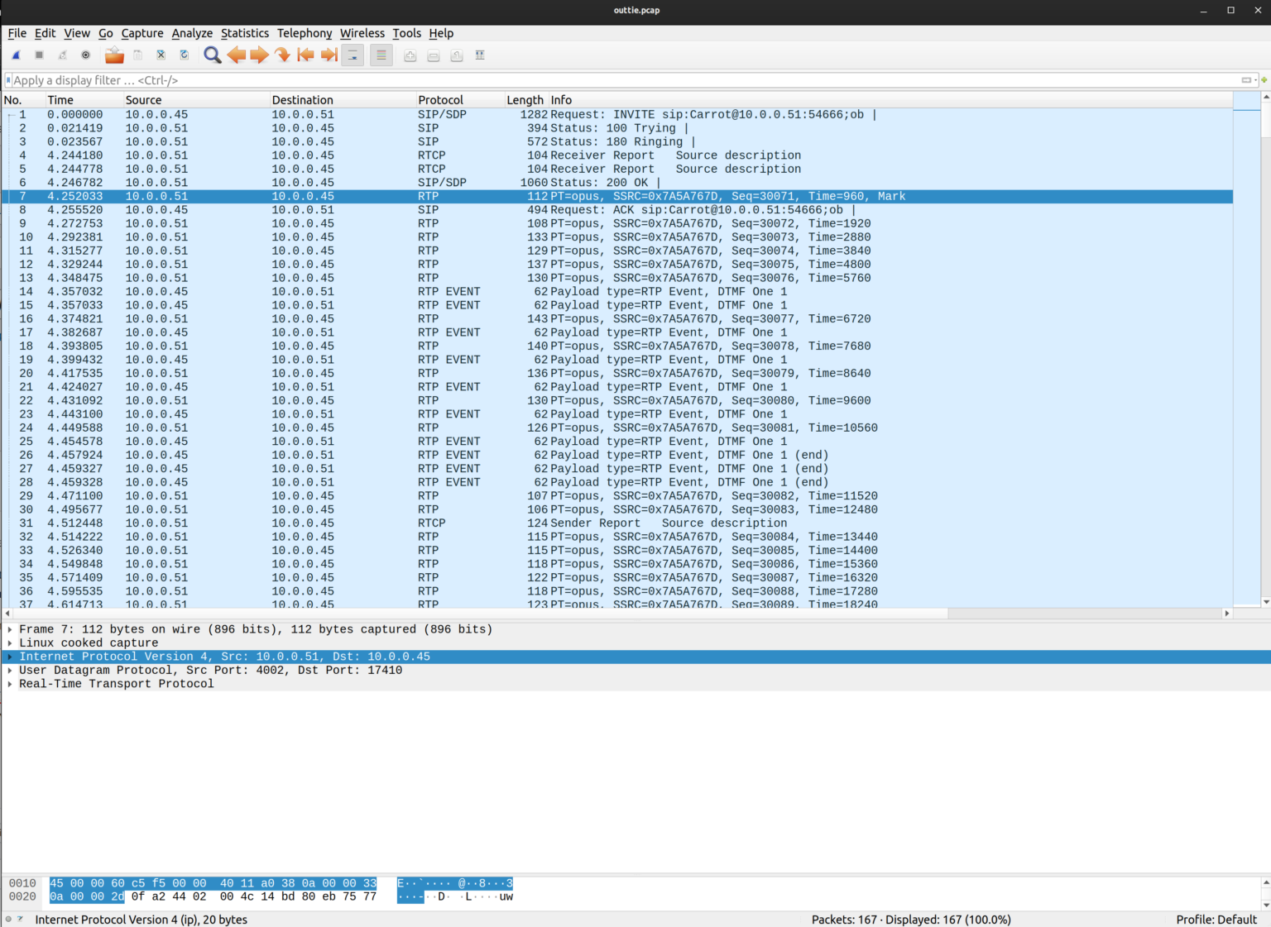Screen dimensions: 1271x927
Task: Add a filter button with the green plus
Action: coord(1264,80)
